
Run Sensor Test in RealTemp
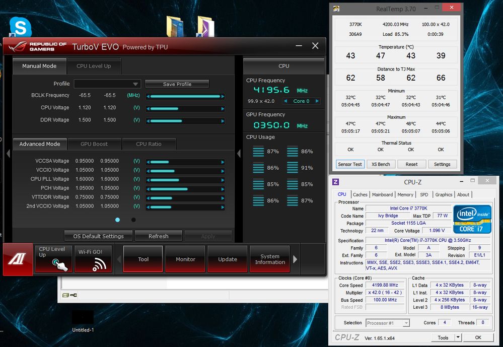point(349,164)
